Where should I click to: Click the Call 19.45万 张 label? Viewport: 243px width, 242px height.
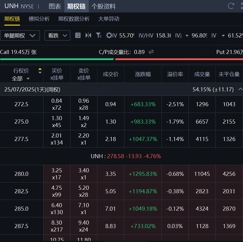click(x=18, y=52)
